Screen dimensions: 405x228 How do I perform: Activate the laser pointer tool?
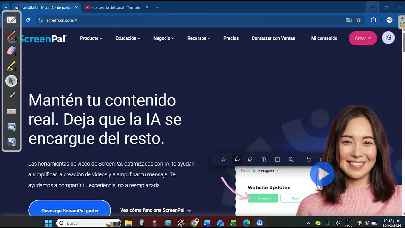coord(11,96)
